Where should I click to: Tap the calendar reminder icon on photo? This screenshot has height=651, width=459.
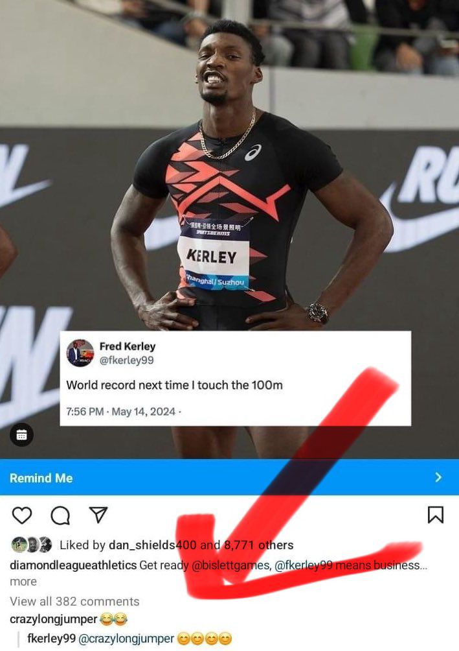point(21,434)
